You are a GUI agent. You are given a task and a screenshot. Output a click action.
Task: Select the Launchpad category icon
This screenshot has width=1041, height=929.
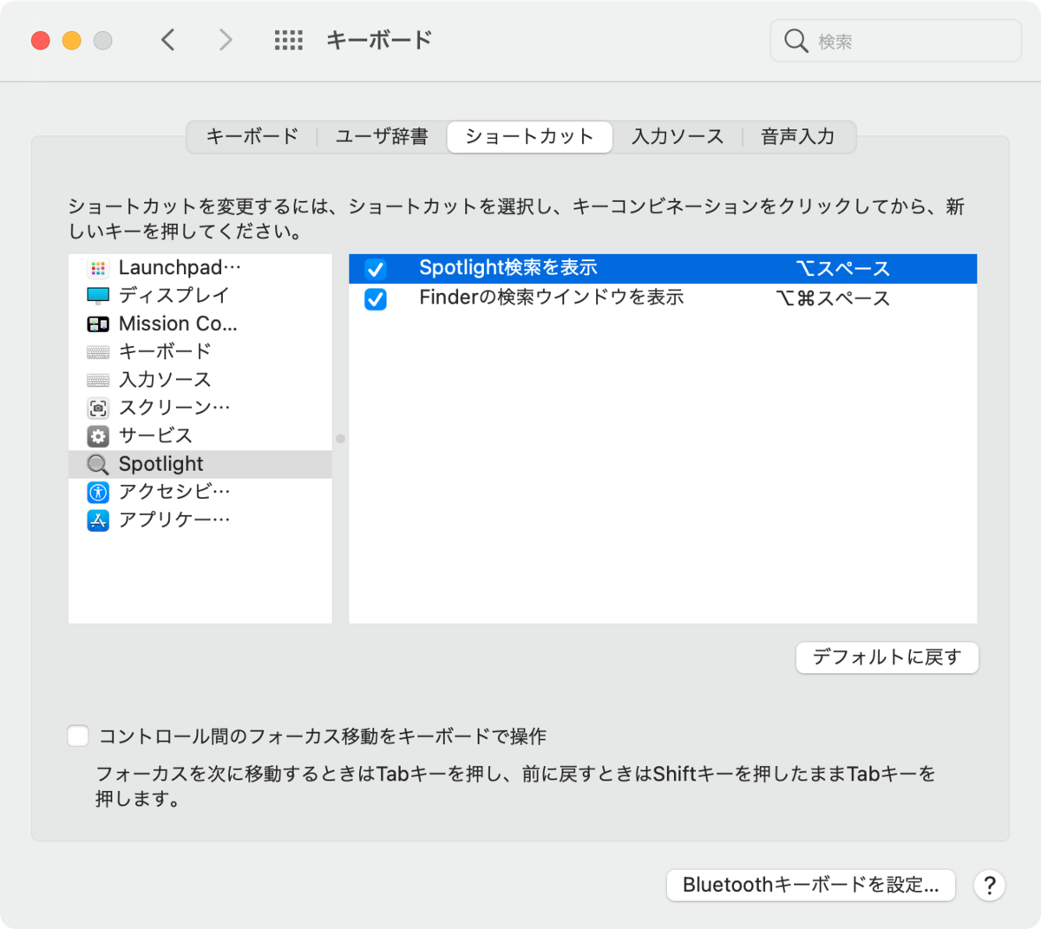tap(98, 267)
